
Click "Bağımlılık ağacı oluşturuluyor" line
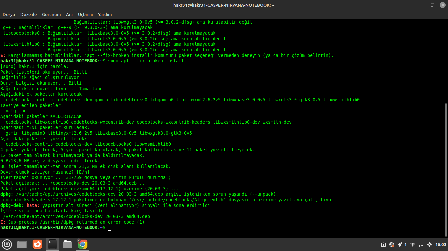40,77
